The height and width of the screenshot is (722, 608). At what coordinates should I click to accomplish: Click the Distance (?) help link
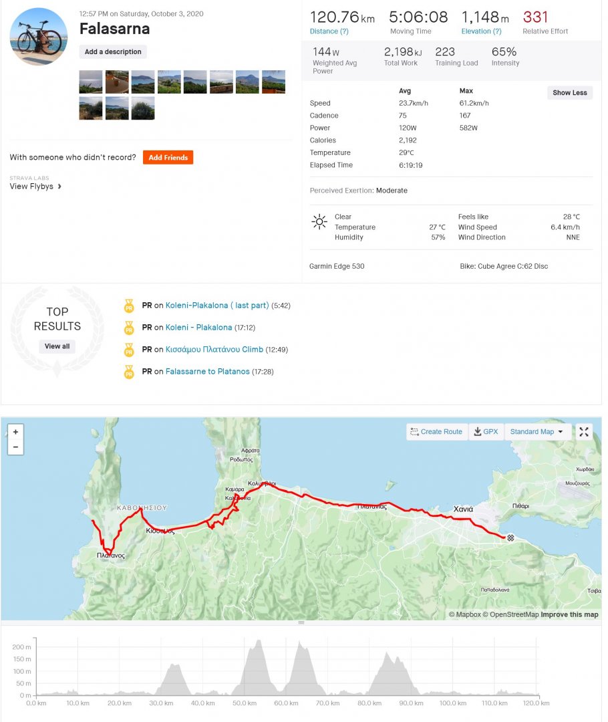pos(329,31)
